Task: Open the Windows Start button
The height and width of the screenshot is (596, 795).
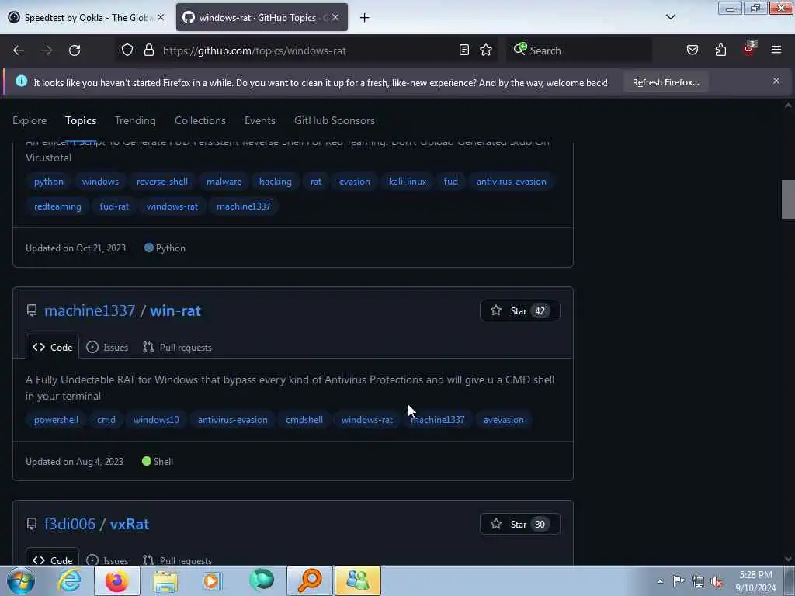Action: click(21, 580)
